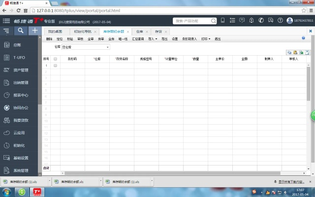
Task: Select the 库存期初余额 tab
Action: click(114, 32)
